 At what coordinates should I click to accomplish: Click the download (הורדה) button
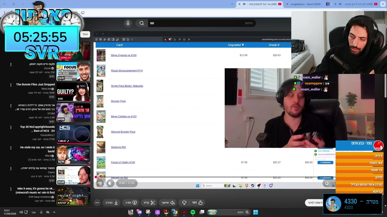click(x=112, y=203)
